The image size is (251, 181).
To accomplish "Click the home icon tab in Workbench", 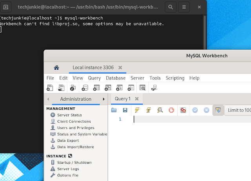I will (x=56, y=68).
